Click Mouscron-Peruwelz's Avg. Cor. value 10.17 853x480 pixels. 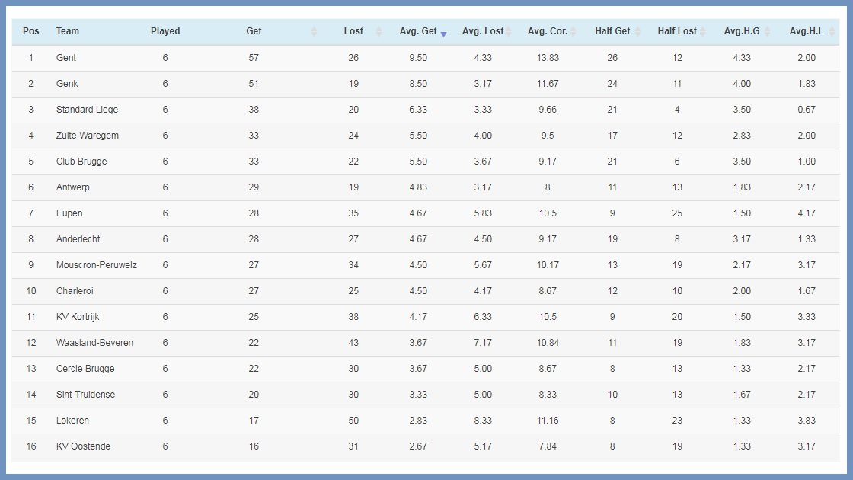[x=548, y=265]
